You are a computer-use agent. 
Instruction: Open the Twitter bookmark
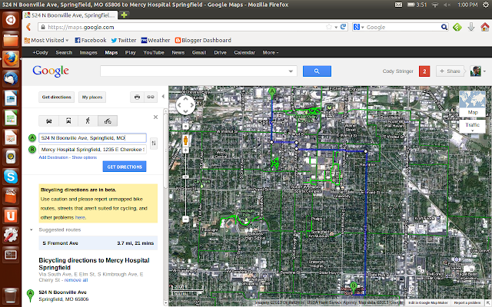[x=124, y=40]
